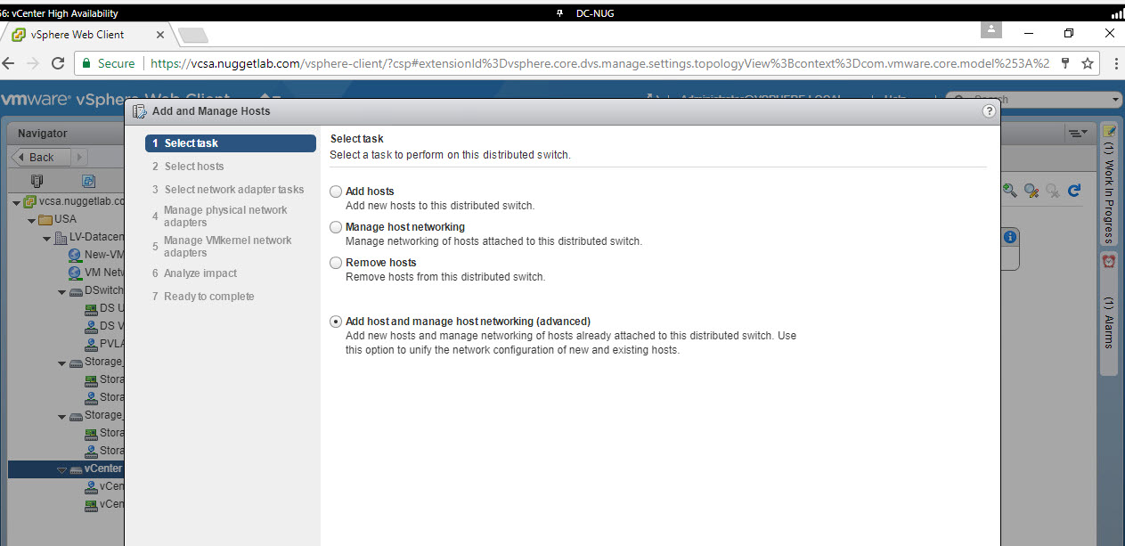The height and width of the screenshot is (546, 1125).
Task: Collapse the LV-Datacenter tree node
Action: tap(47, 239)
